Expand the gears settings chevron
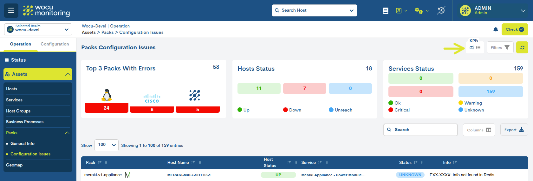 427,11
